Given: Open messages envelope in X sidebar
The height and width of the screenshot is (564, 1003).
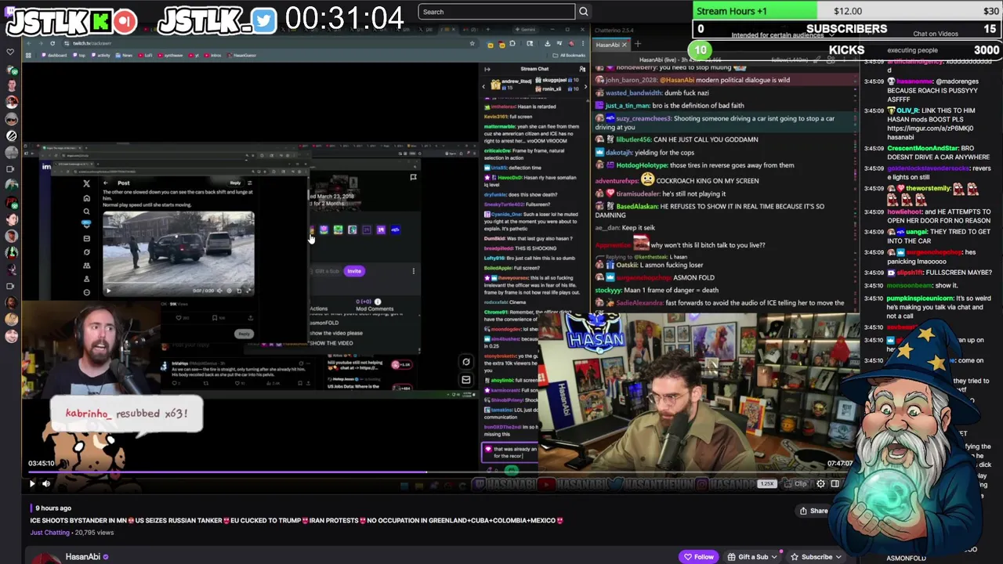Looking at the screenshot, I should pos(86,238).
